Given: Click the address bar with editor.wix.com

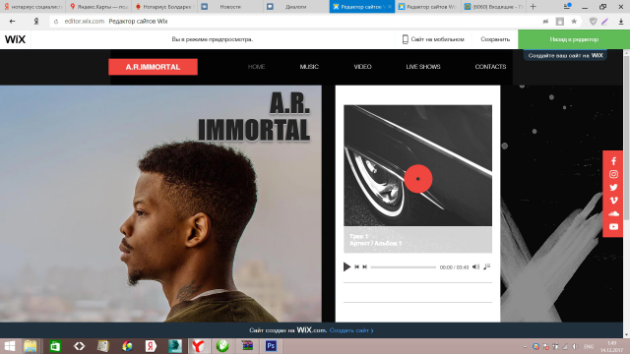Looking at the screenshot, I should [x=293, y=22].
